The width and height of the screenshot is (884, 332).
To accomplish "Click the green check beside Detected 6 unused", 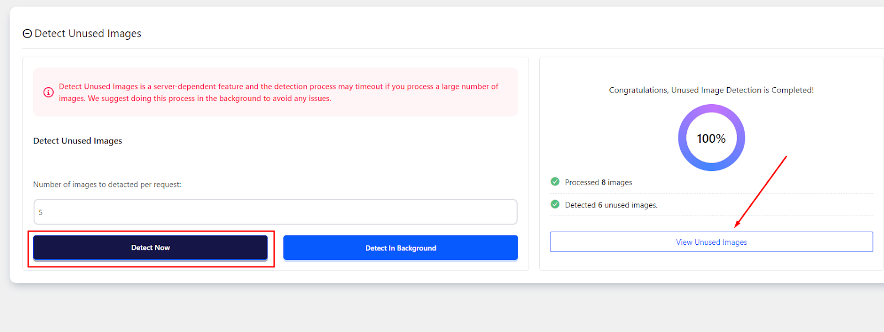I will (555, 204).
